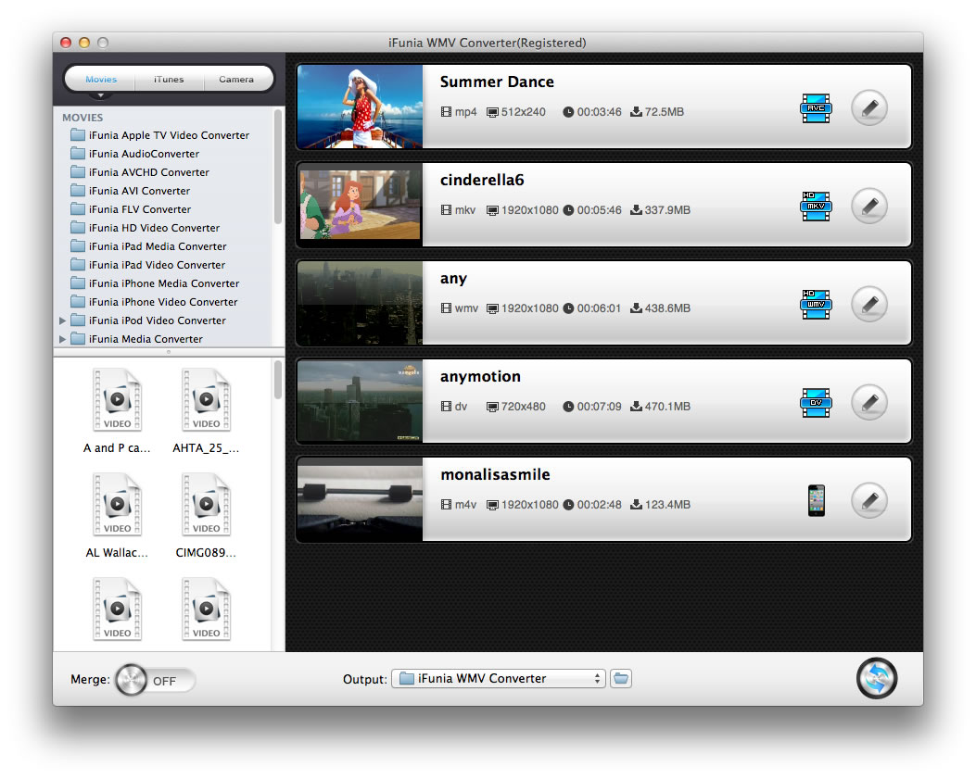This screenshot has height=779, width=976.
Task: Switch to the Camera tab
Action: click(x=236, y=80)
